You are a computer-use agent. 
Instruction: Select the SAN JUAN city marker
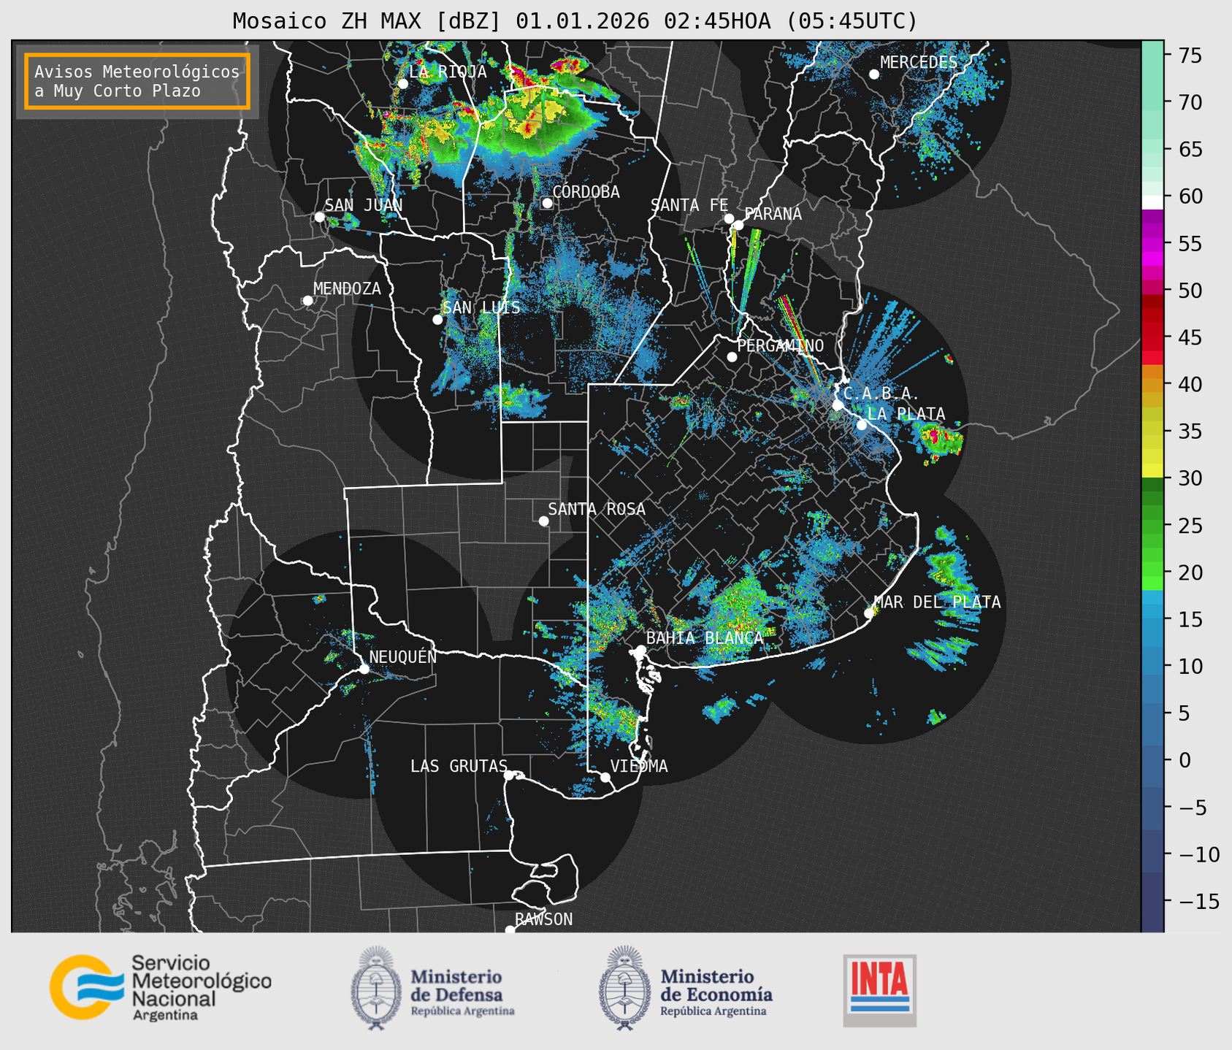tap(319, 217)
